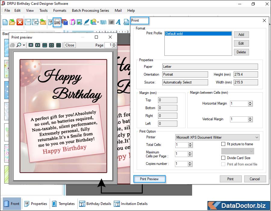Click the Height (mm) field
Viewport: 271px width, 211px height.
point(246,74)
